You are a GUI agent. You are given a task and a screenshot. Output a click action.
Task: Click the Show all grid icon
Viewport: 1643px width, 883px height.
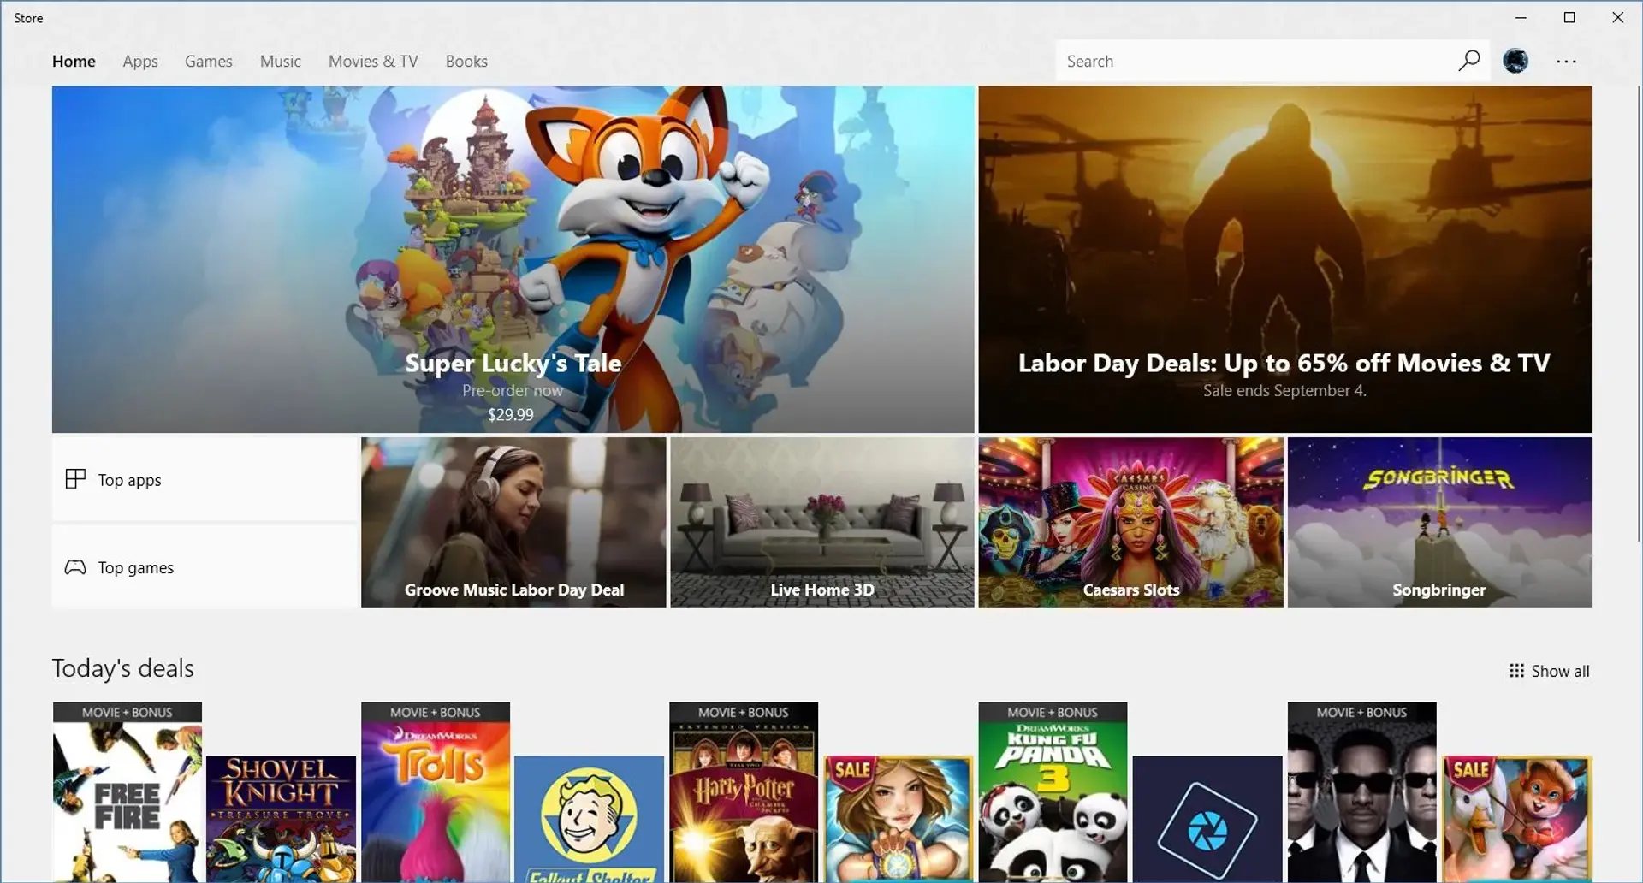[x=1516, y=671]
